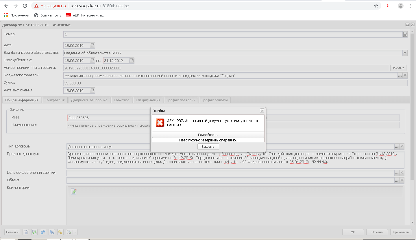The image size is (416, 240).
Task: Expand Вид финансового обязательства dropdown
Action: click(405, 53)
